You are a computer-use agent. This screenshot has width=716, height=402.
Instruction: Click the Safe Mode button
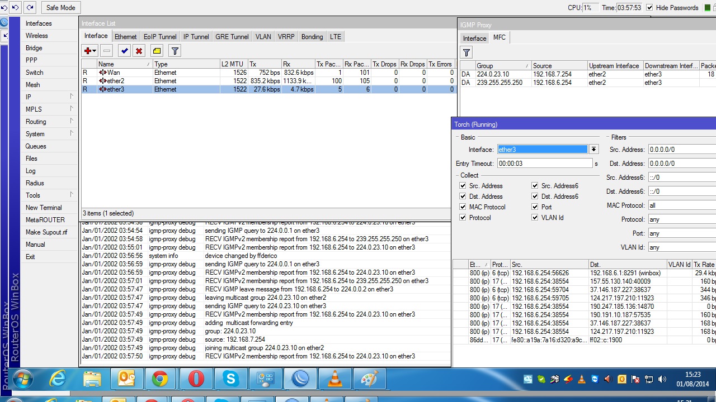pyautogui.click(x=60, y=8)
